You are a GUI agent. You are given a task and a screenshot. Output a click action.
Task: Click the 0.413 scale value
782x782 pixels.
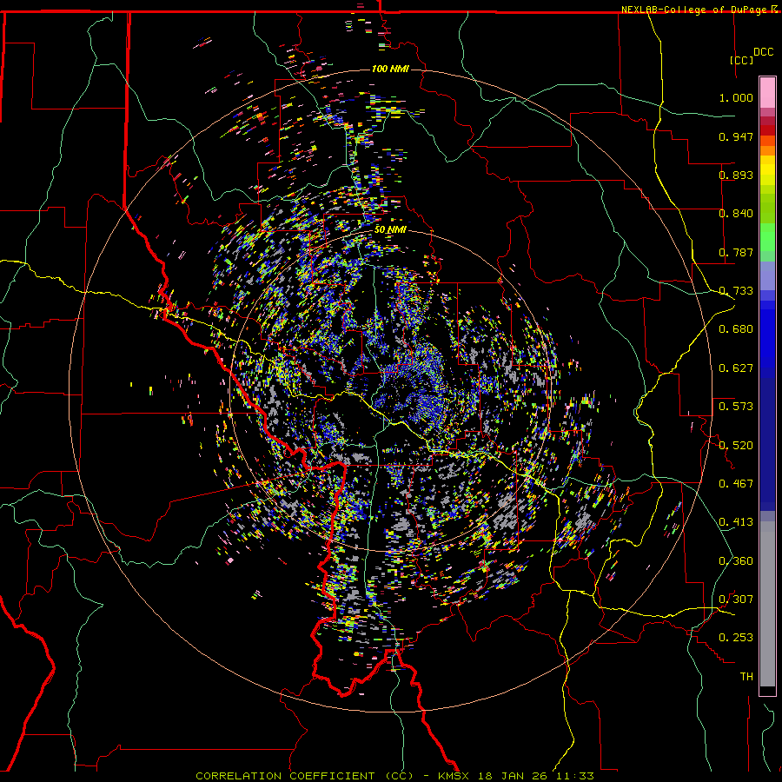pyautogui.click(x=736, y=521)
